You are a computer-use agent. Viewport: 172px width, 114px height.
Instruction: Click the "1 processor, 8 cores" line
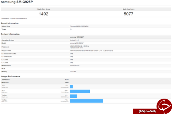click(x=76, y=48)
